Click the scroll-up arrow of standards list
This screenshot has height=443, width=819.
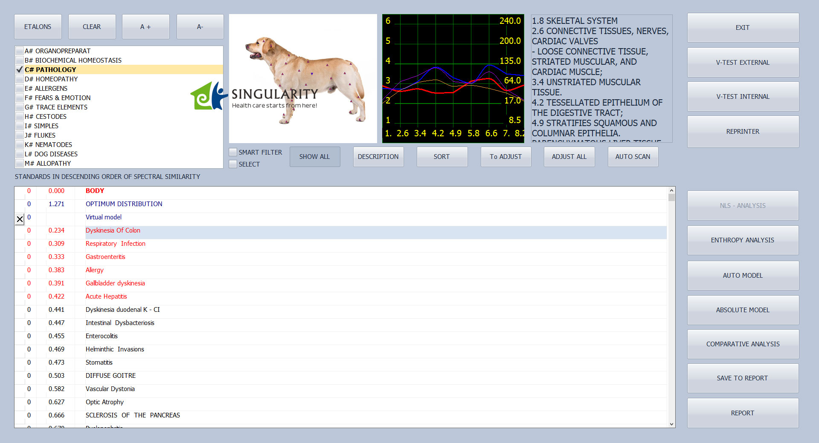[x=671, y=190]
